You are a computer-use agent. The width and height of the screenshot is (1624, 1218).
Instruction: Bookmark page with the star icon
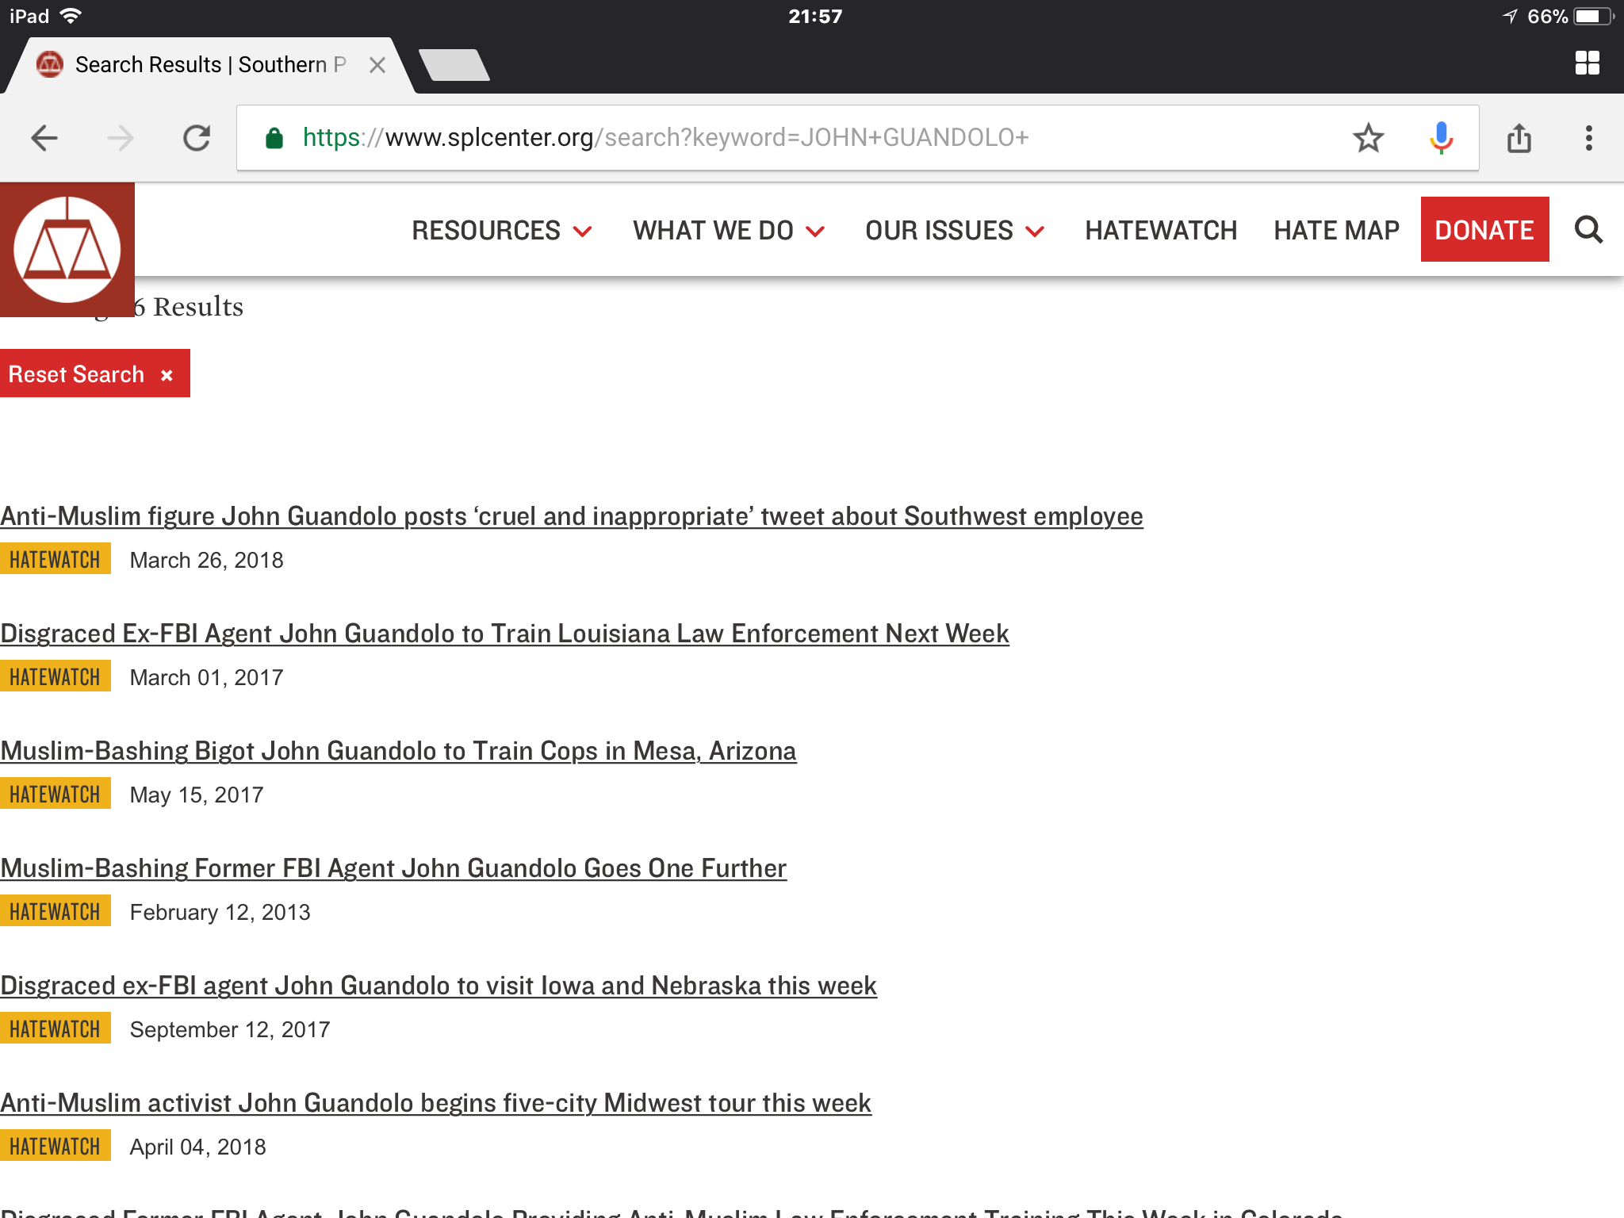1368,138
